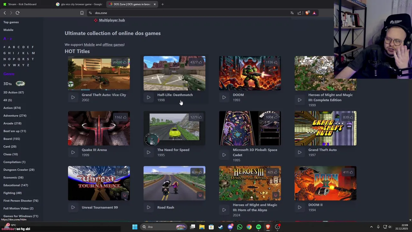This screenshot has width=412, height=232.
Task: Like Road Rash 634 thumbs-up
Action: (197, 172)
